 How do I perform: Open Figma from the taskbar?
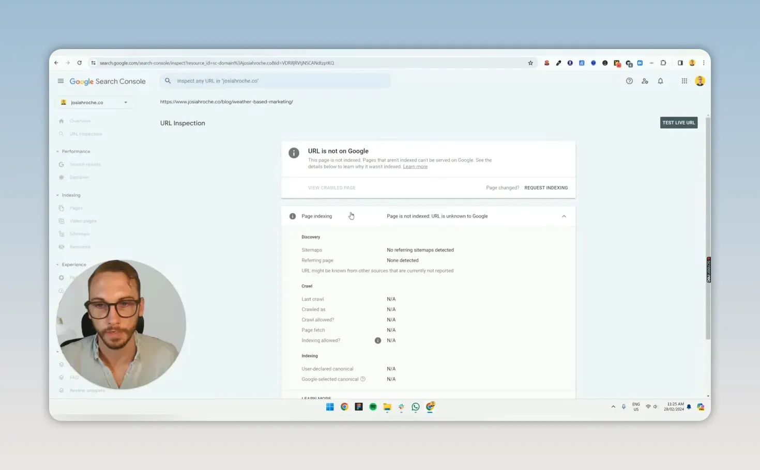(358, 407)
